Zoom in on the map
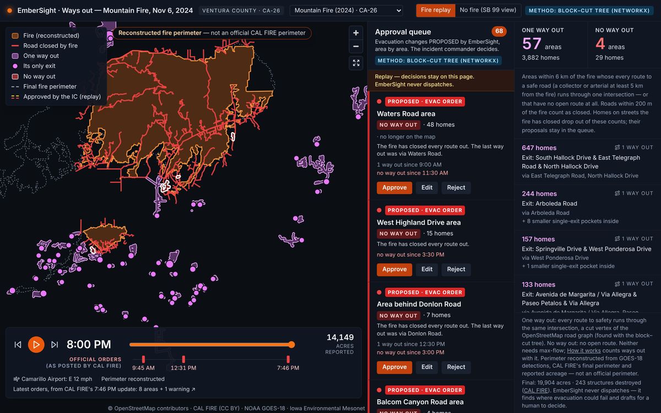Image resolution: width=661 pixels, height=413 pixels. click(x=356, y=32)
